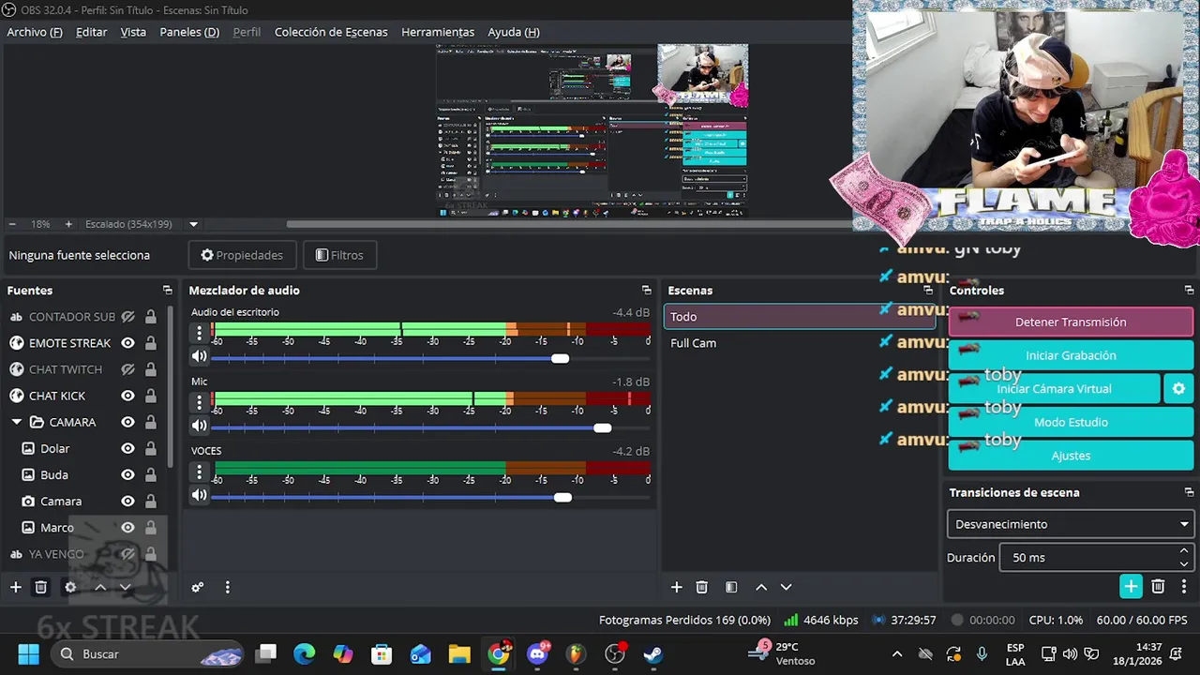Screen dimensions: 1200x675
Task: Add a new scene in Escenas
Action: [x=676, y=587]
